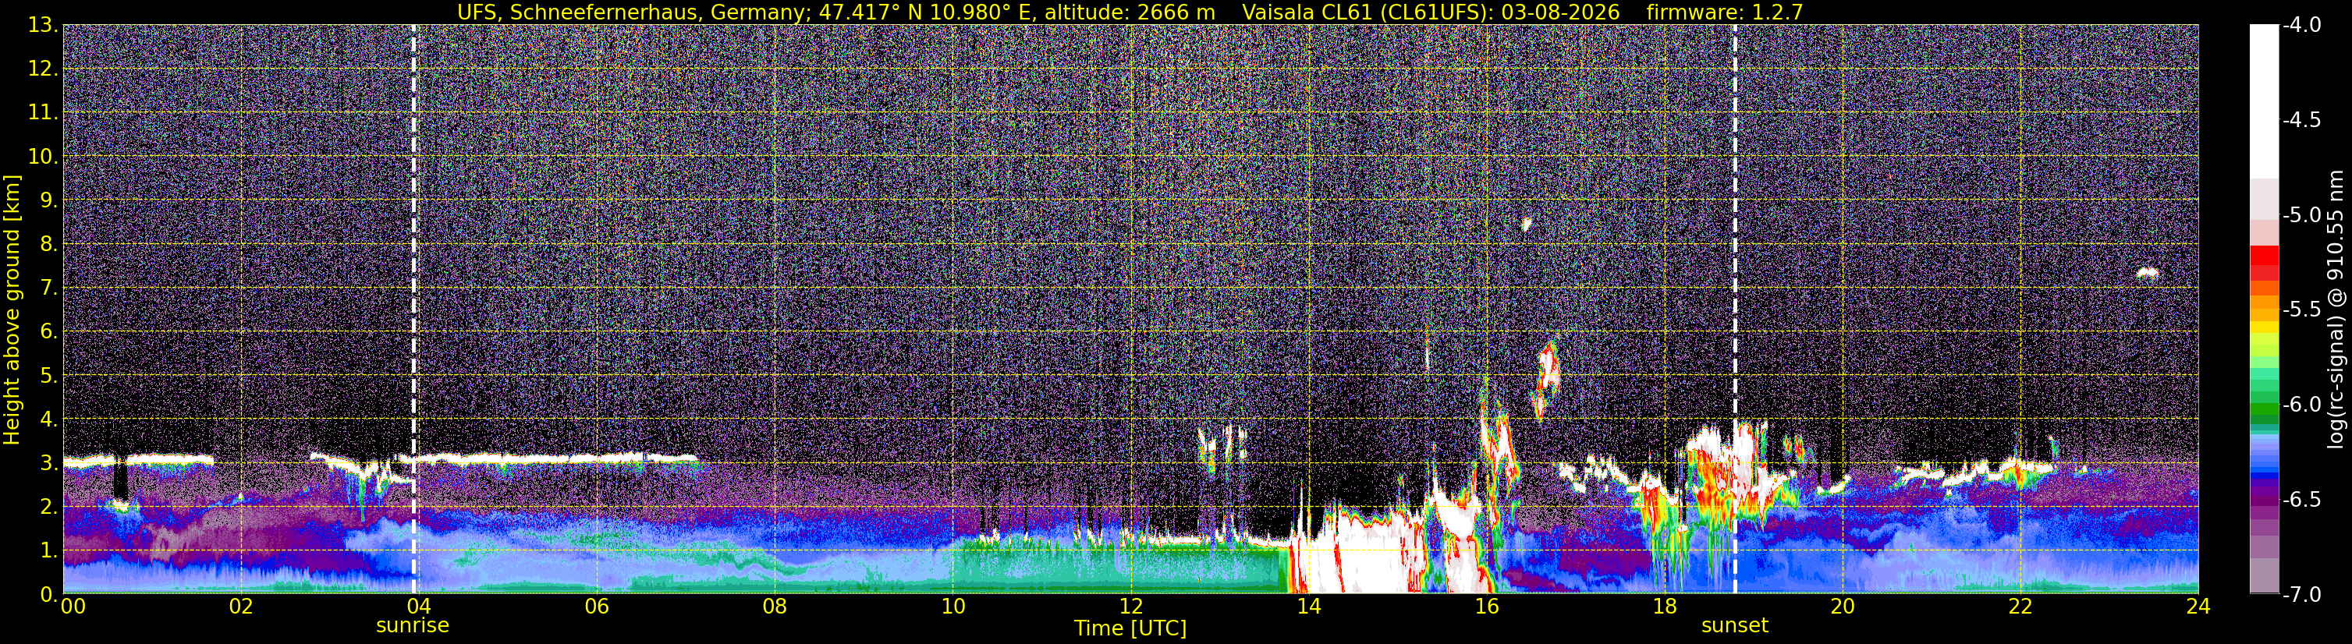Click the red section of the color bar
2352x644 pixels.
pos(2263,263)
